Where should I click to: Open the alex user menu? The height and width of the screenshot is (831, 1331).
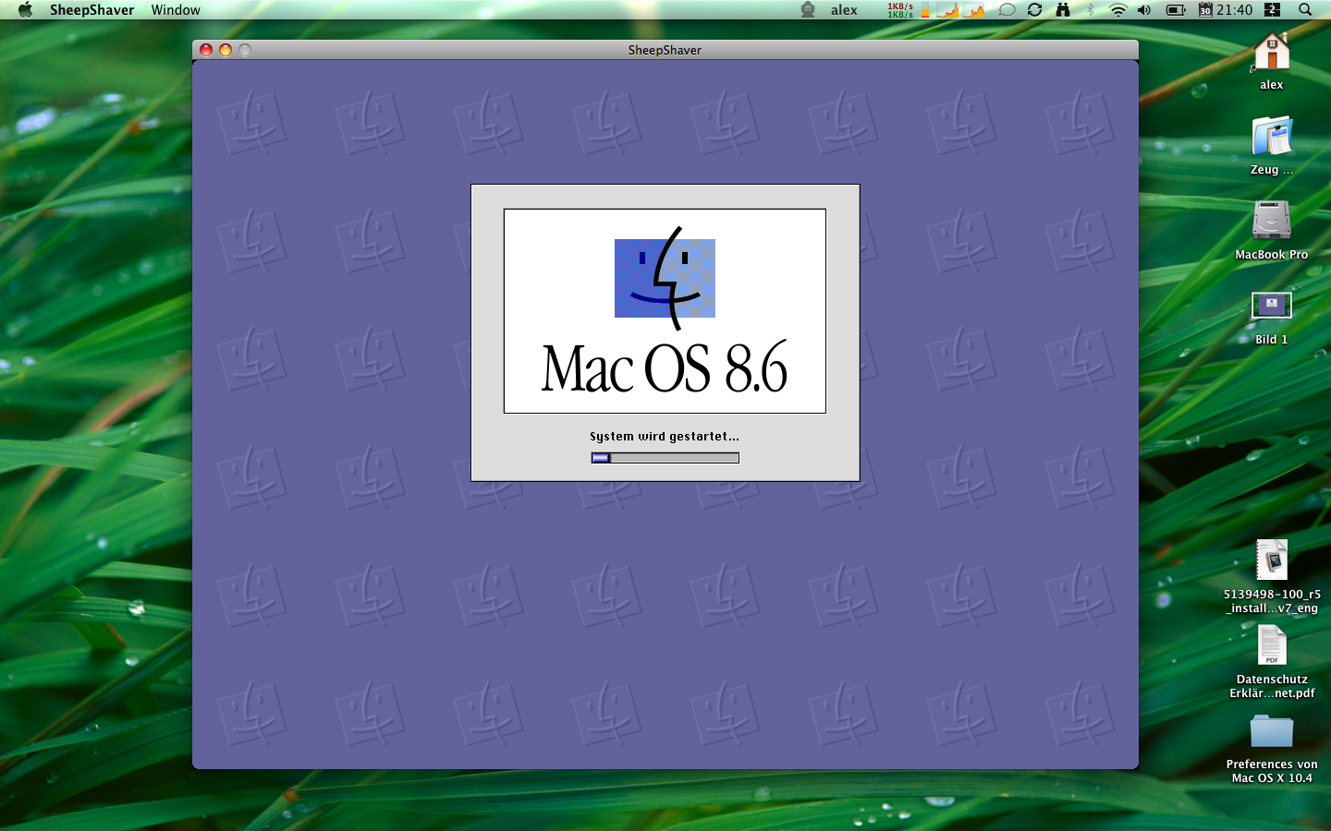pyautogui.click(x=844, y=10)
